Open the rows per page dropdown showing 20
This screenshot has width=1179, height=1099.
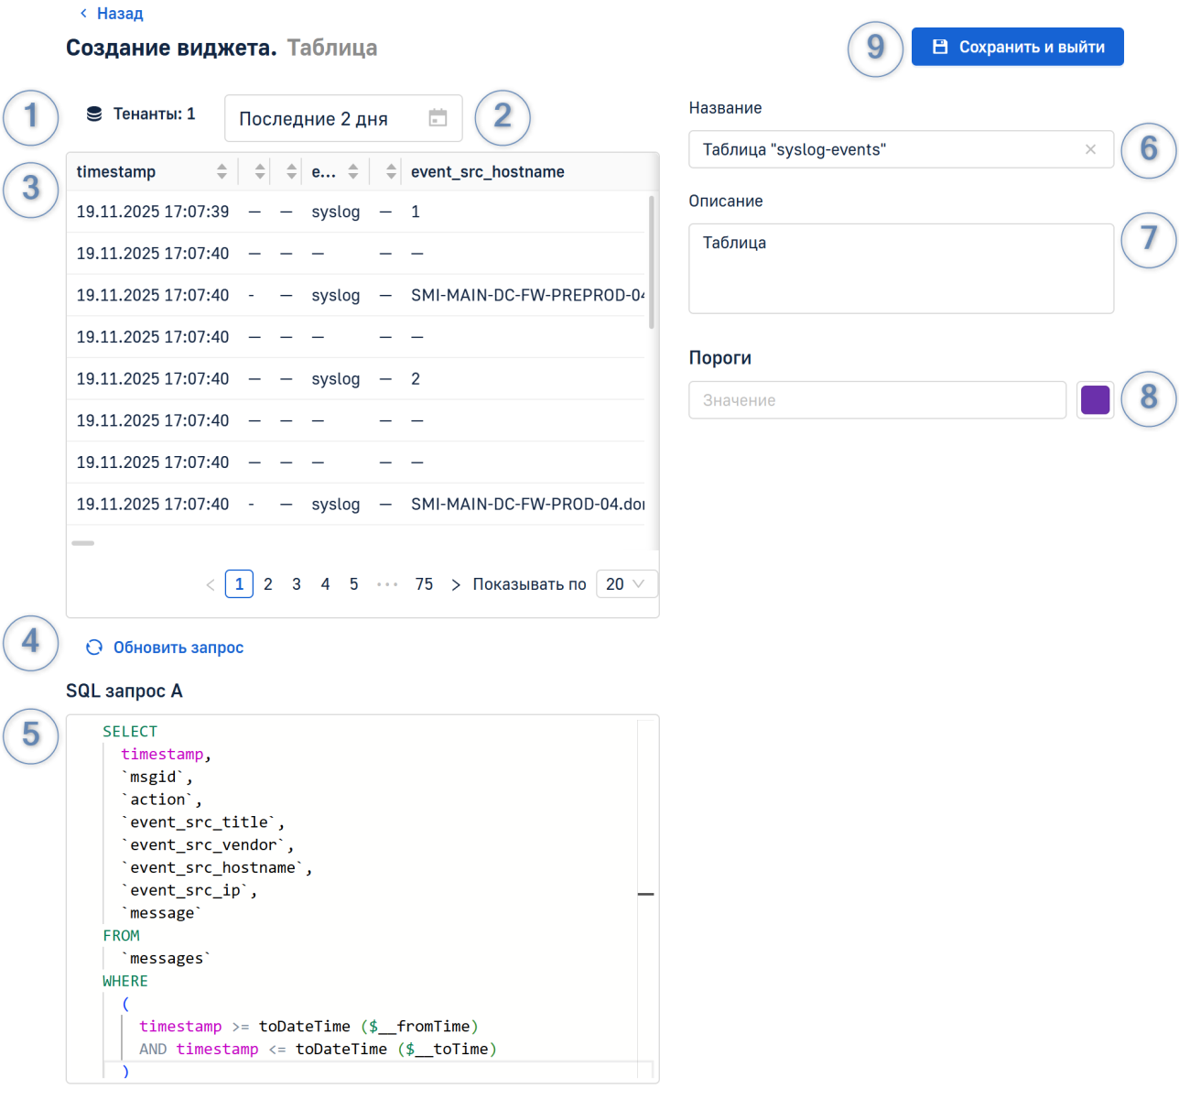point(626,584)
